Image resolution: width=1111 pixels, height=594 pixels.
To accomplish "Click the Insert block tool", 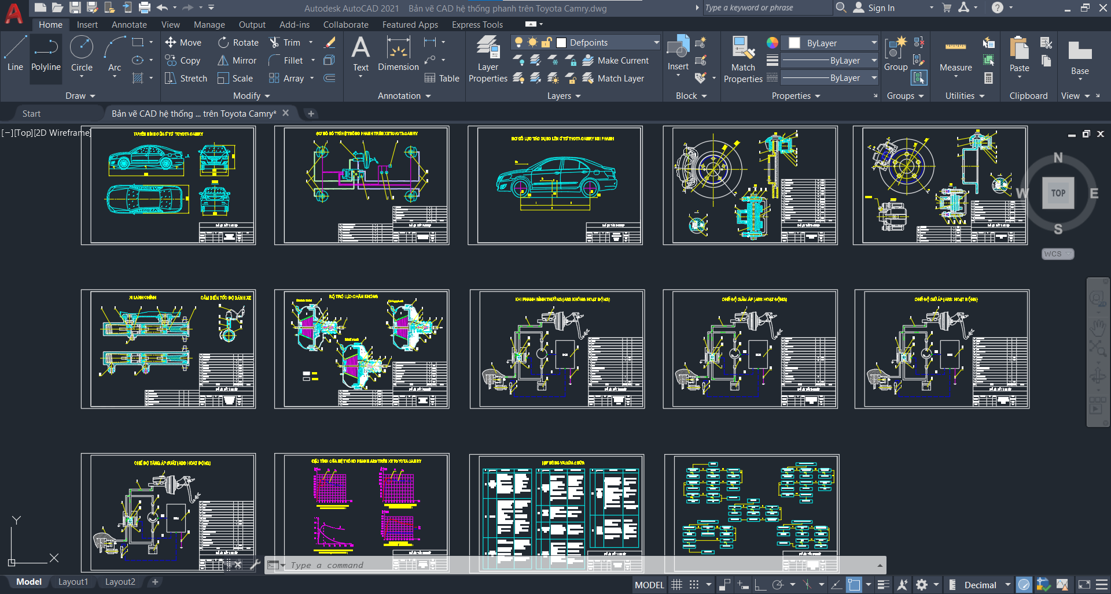I will [x=678, y=53].
